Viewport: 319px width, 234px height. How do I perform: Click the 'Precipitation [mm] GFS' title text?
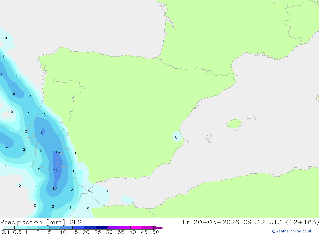tap(41, 222)
